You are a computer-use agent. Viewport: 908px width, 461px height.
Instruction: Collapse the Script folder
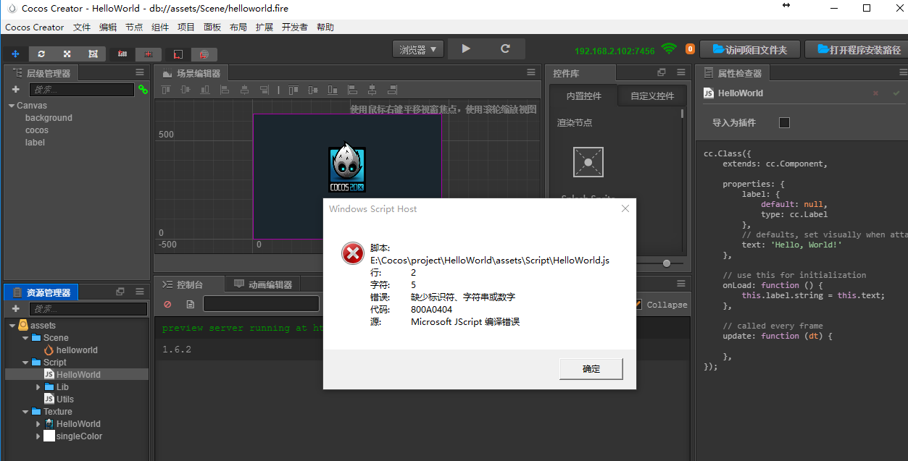click(25, 363)
